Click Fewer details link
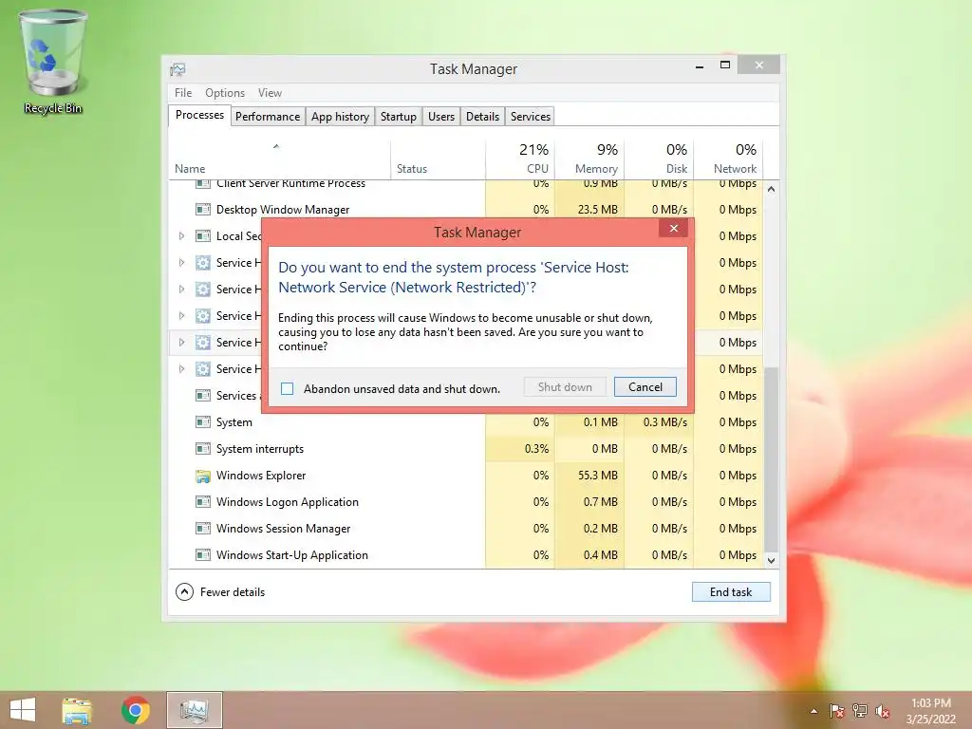Screen dimensions: 972x729 pyautogui.click(x=233, y=592)
